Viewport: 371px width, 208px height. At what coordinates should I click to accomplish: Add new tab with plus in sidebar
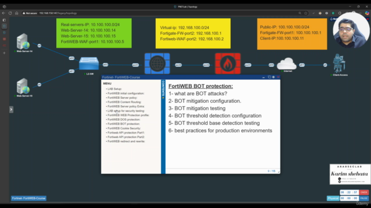[x=4, y=53]
